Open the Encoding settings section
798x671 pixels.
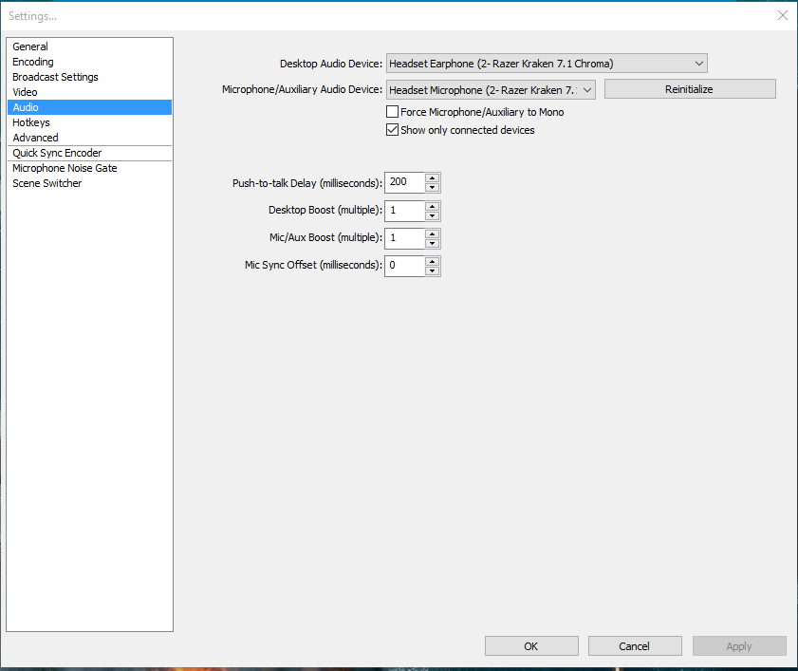coord(89,62)
